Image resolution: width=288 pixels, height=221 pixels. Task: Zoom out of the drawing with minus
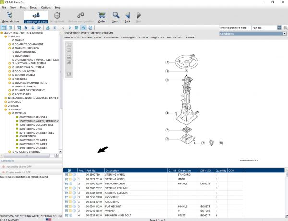(x=69, y=50)
